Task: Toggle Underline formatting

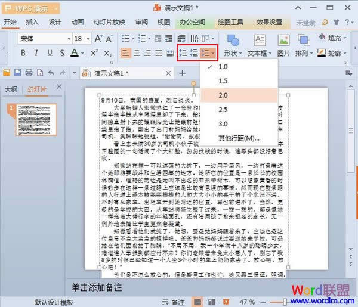Action: (x=50, y=53)
